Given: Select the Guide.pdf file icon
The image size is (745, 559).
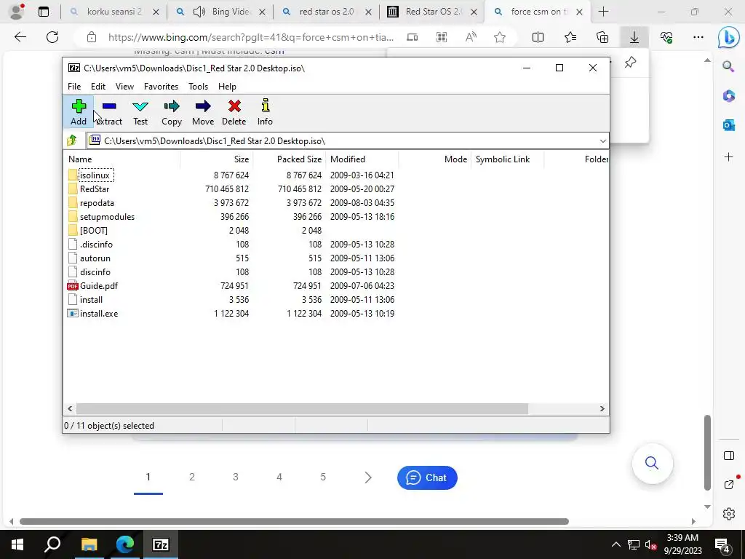Looking at the screenshot, I should click(73, 285).
